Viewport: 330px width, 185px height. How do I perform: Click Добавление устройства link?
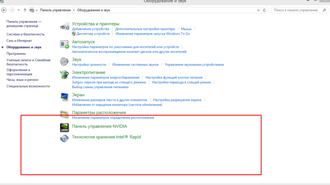90,29
